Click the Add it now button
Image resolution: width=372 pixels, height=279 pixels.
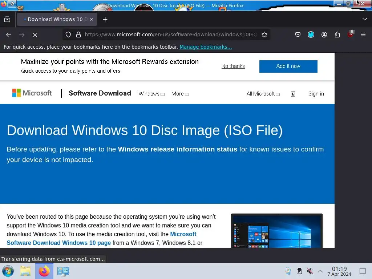pyautogui.click(x=288, y=66)
